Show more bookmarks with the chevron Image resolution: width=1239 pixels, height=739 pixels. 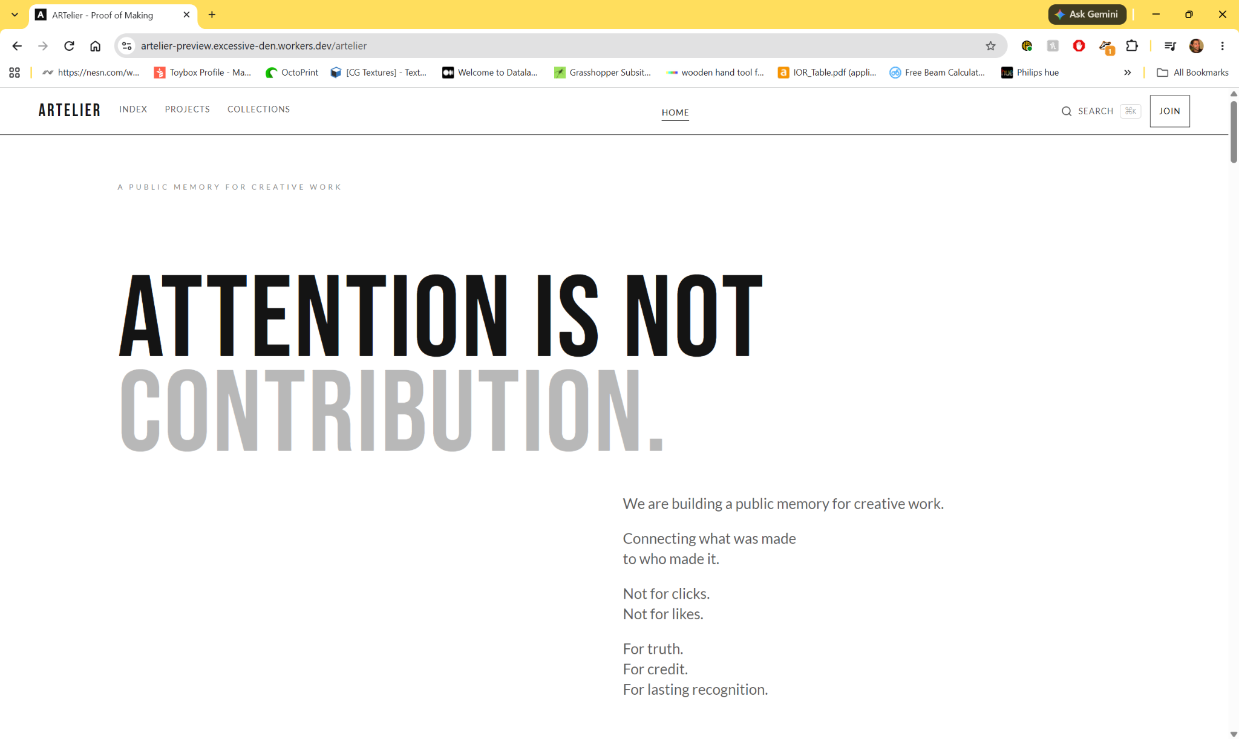coord(1128,73)
